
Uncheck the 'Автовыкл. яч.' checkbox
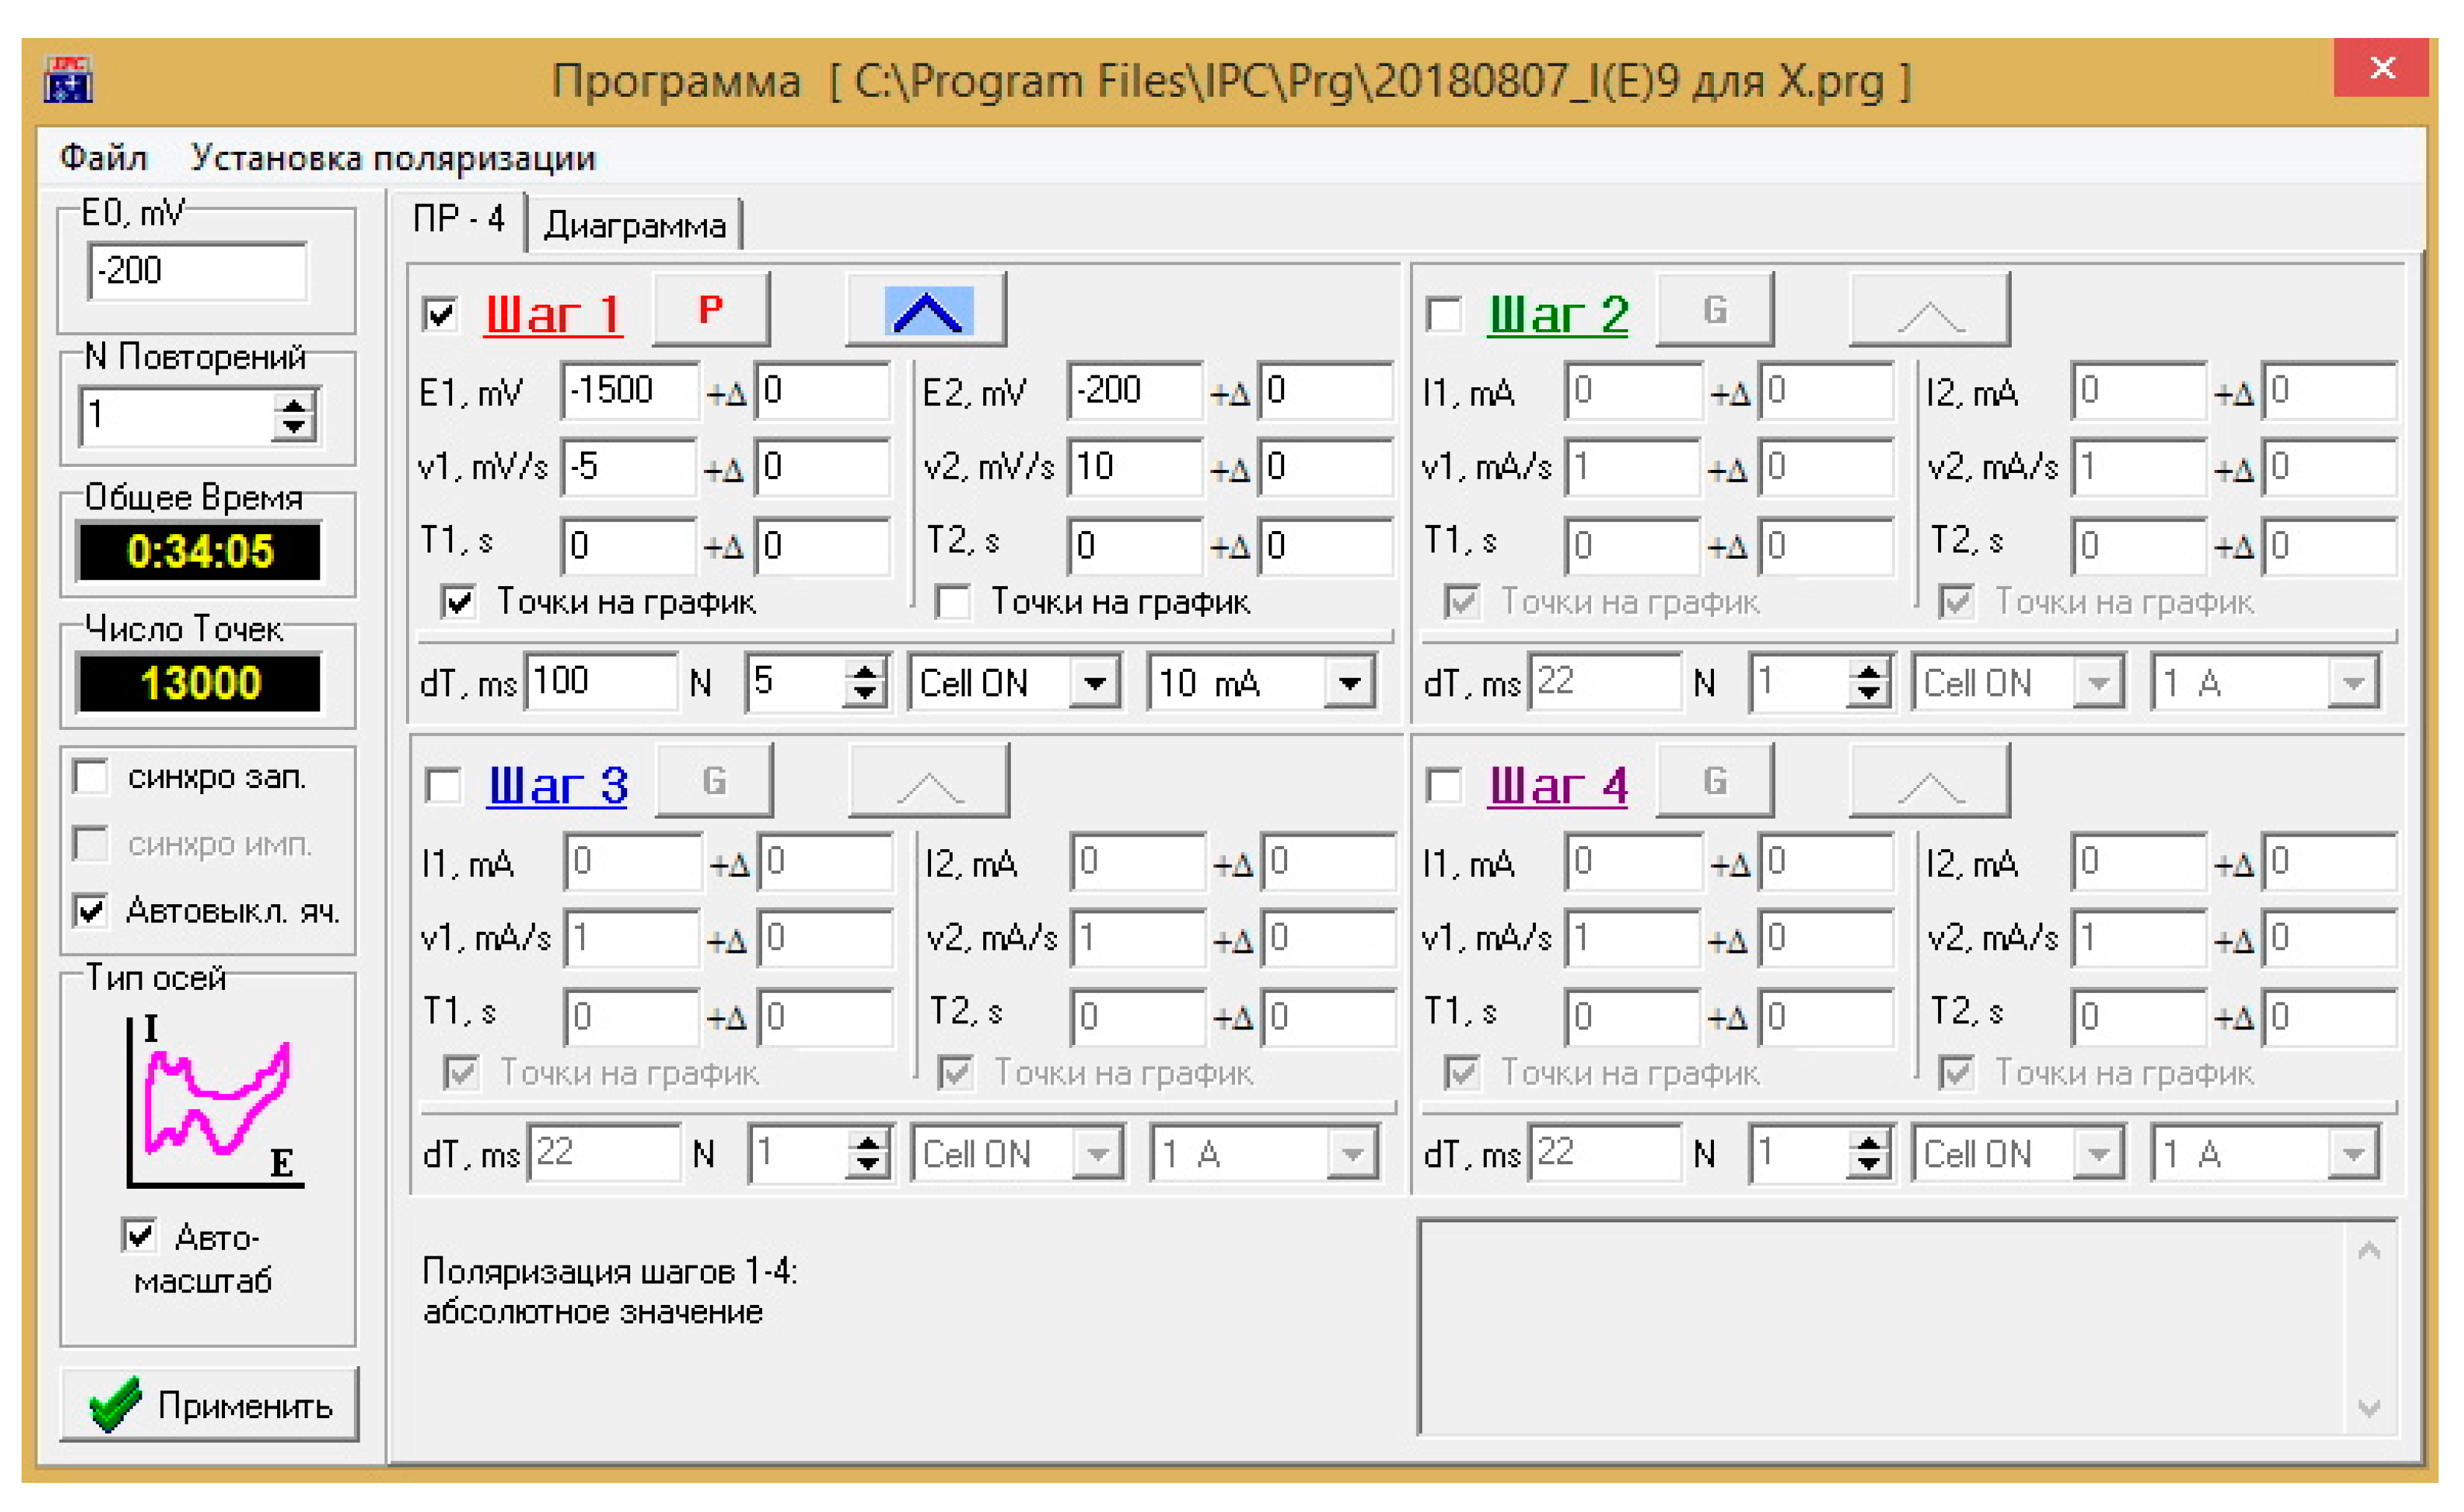(91, 911)
